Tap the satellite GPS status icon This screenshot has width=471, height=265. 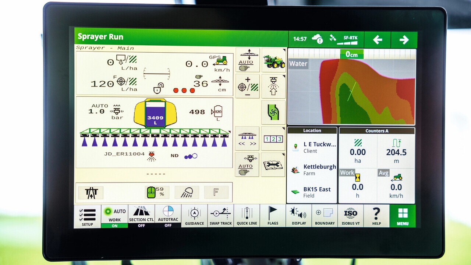click(x=333, y=38)
